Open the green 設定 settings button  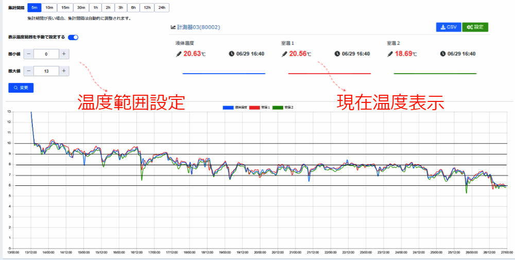[x=475, y=27]
